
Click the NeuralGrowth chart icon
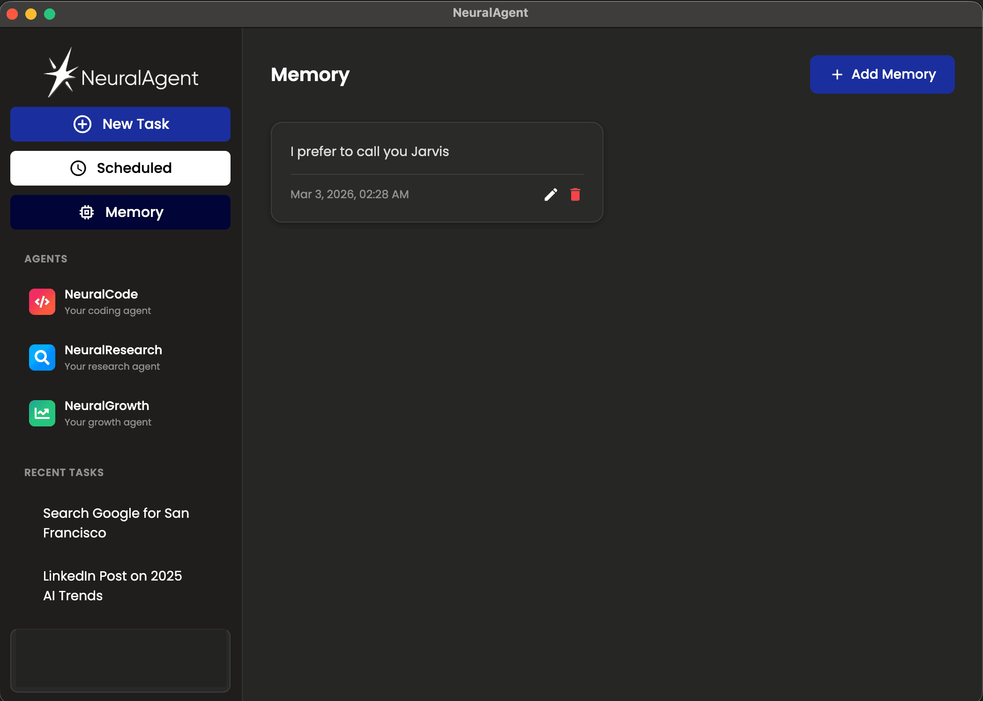pos(42,413)
